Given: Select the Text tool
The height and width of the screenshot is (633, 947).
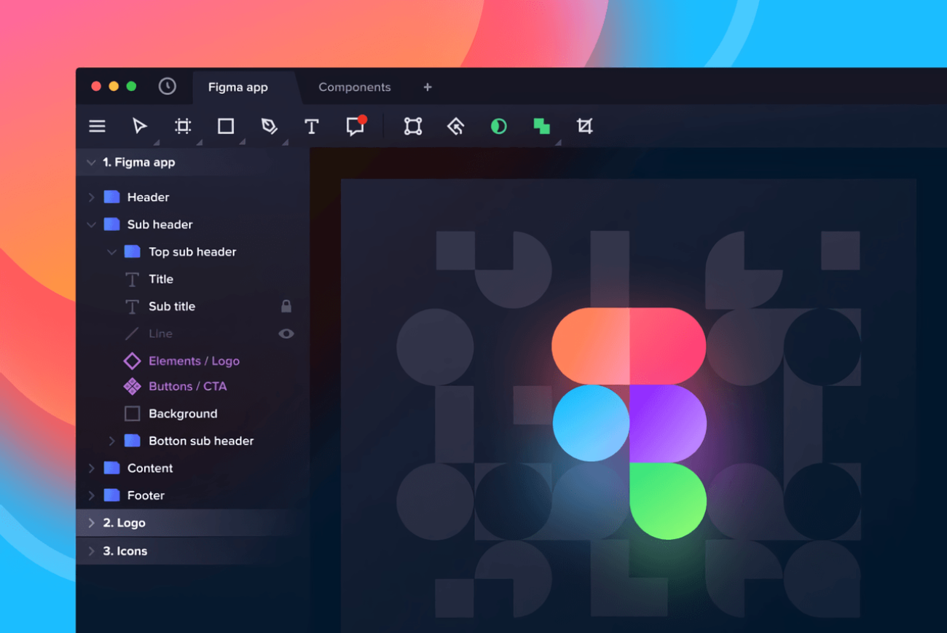Looking at the screenshot, I should [x=312, y=126].
